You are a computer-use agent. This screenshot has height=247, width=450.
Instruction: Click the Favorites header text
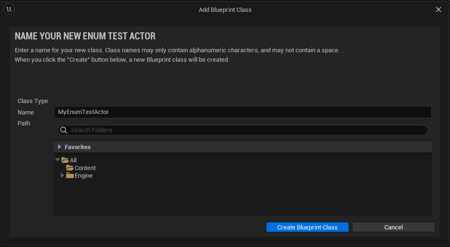(x=78, y=147)
